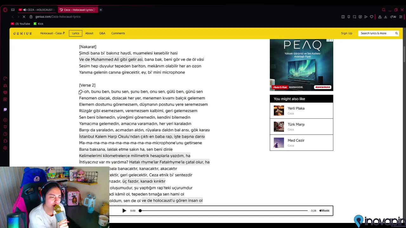Open annotation 'Hatalı rhyme'lar Fatalrhyme'la çatal olur'
406x228 pixels.
click(169, 162)
